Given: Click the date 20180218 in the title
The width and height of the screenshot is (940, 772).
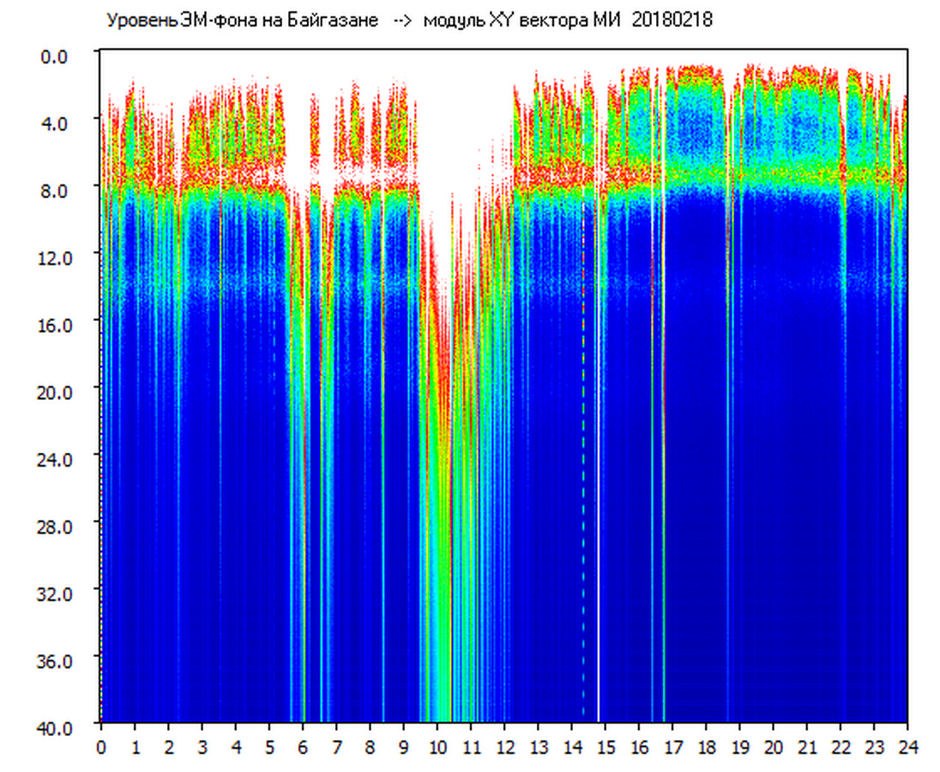Looking at the screenshot, I should pos(672,21).
